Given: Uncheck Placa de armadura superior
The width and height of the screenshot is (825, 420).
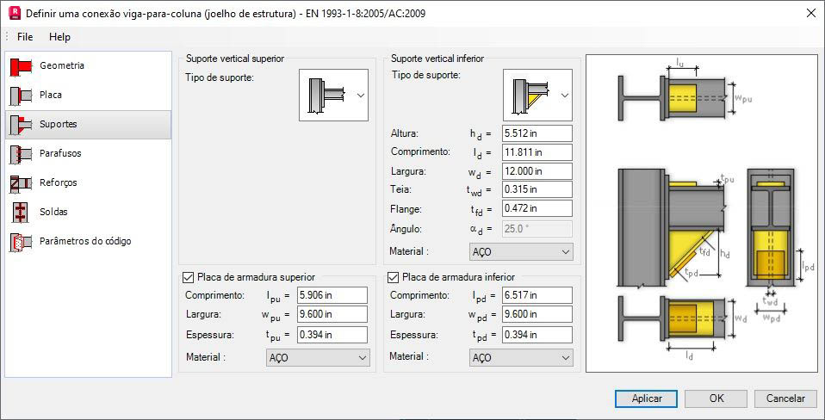Looking at the screenshot, I should (188, 277).
